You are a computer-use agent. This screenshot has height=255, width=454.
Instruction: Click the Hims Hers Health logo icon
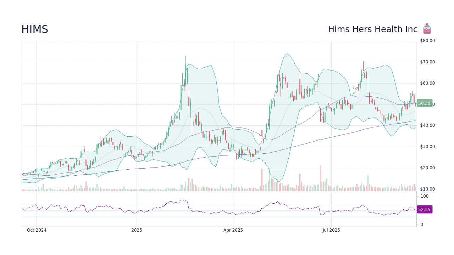[427, 29]
